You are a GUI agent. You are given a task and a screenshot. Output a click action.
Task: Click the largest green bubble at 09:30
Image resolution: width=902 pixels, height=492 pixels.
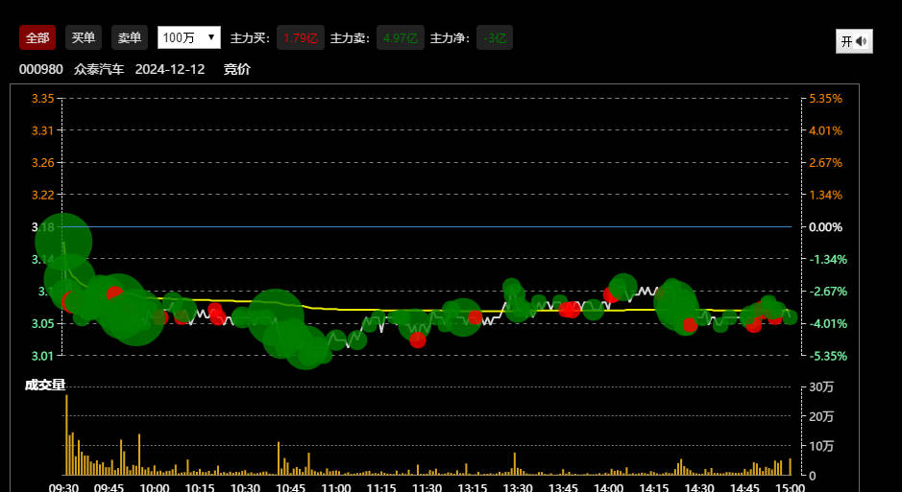click(63, 242)
